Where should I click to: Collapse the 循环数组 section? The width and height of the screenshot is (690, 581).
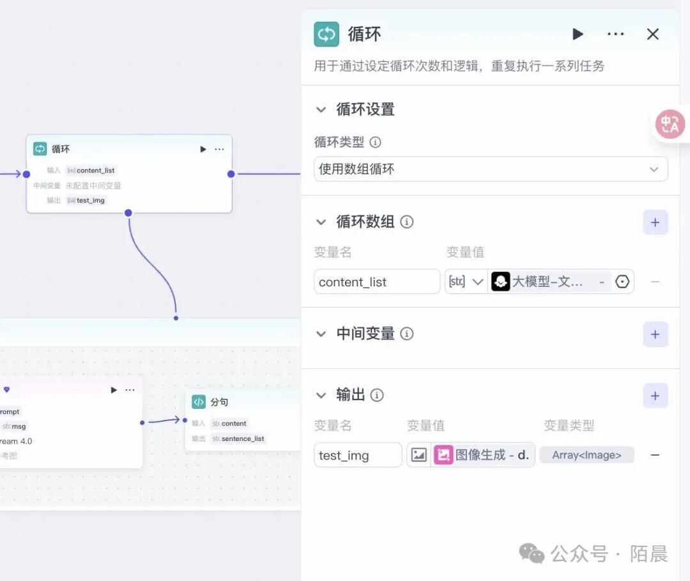tap(321, 222)
